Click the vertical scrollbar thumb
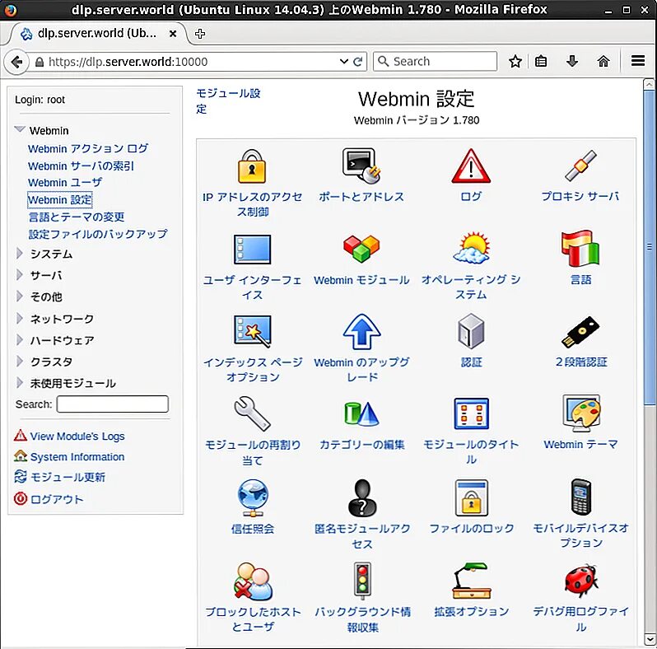657x649 pixels. 649,246
